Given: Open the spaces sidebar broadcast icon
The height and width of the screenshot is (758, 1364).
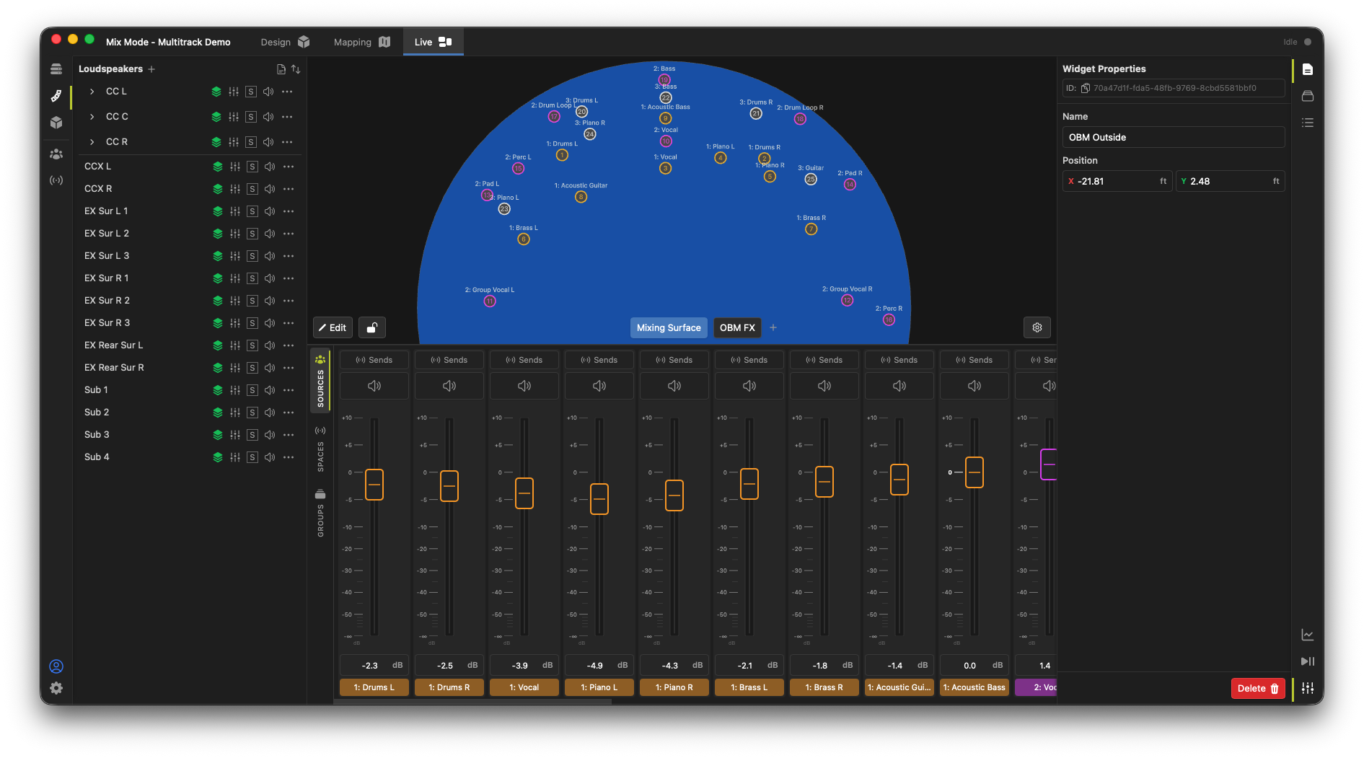Looking at the screenshot, I should (56, 180).
